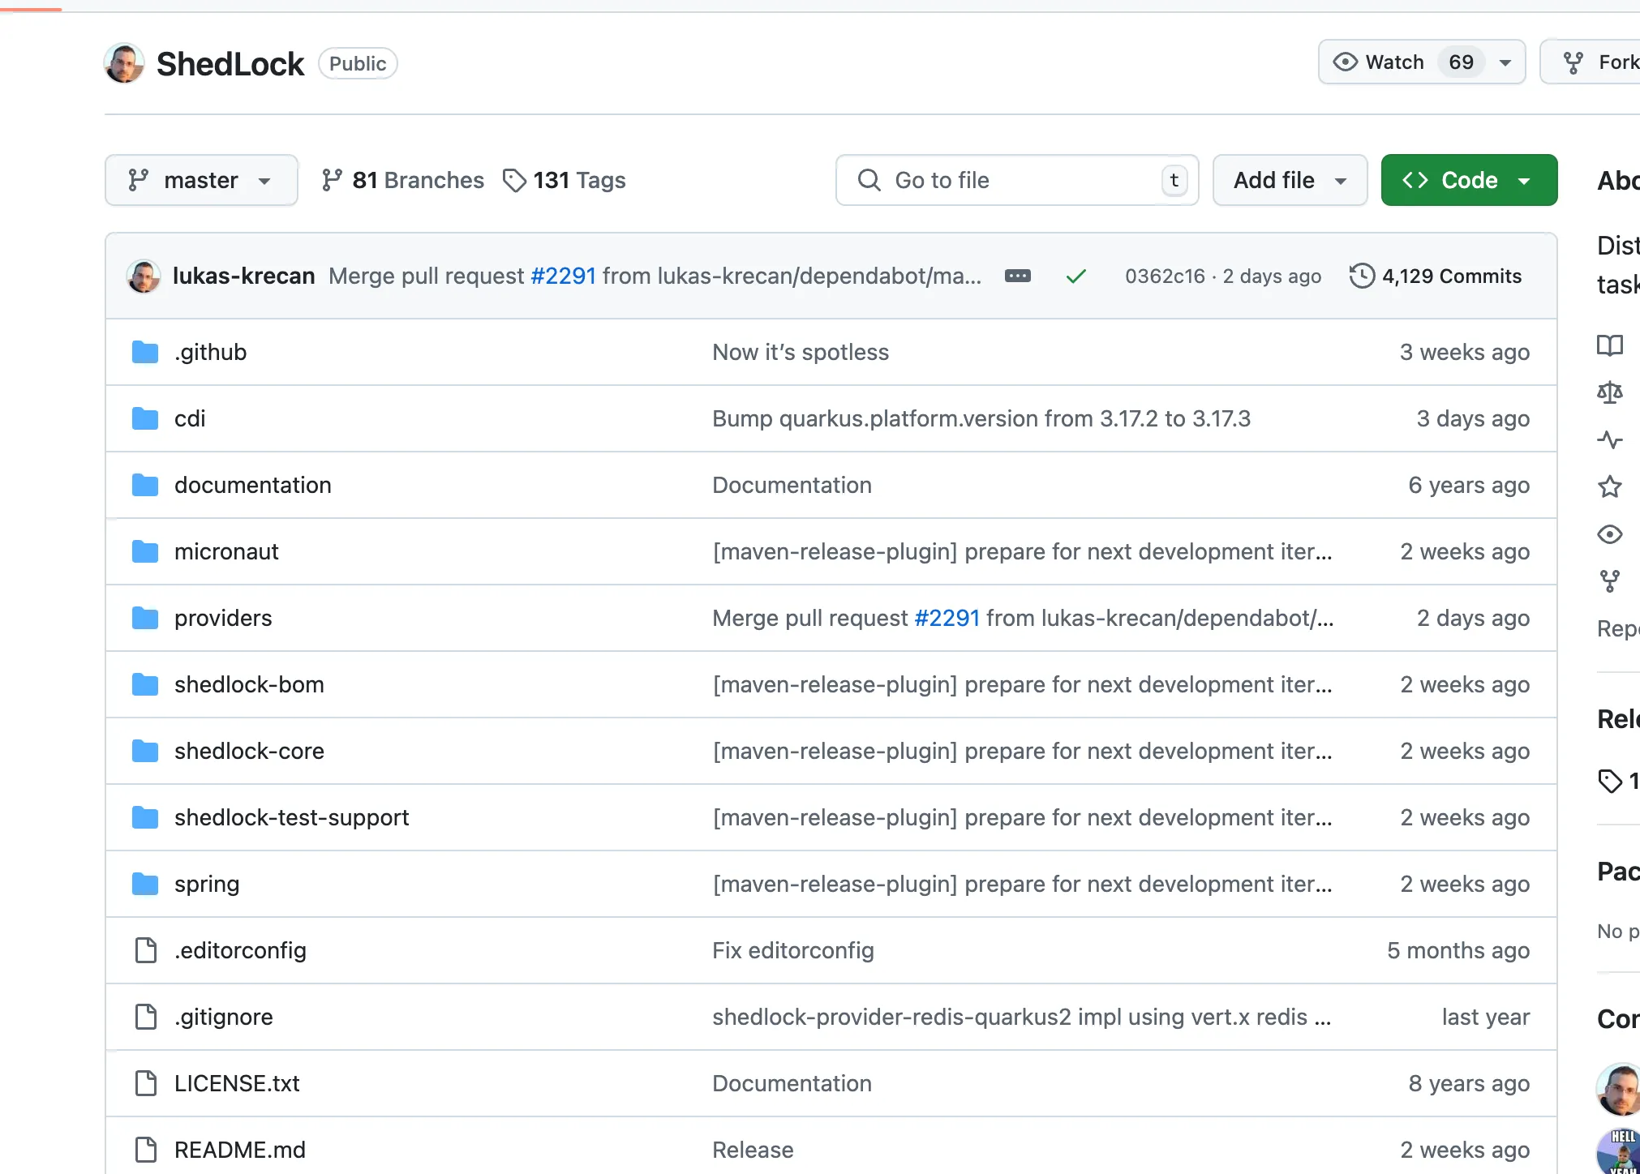This screenshot has height=1174, width=1640.
Task: Open the shedlock-core folder name
Action: point(249,751)
